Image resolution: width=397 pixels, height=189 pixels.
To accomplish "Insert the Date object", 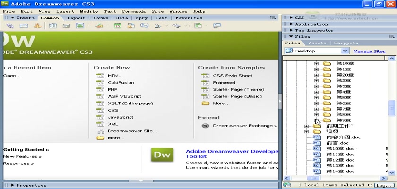I will point(117,26).
